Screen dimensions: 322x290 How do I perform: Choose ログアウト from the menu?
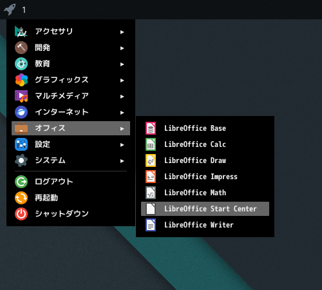(71, 182)
